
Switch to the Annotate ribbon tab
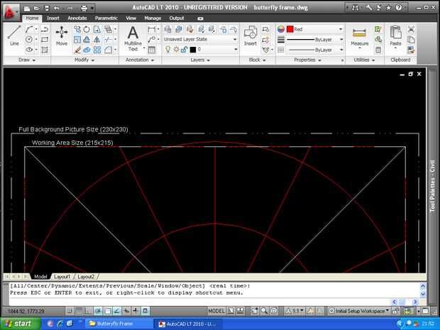pos(77,18)
